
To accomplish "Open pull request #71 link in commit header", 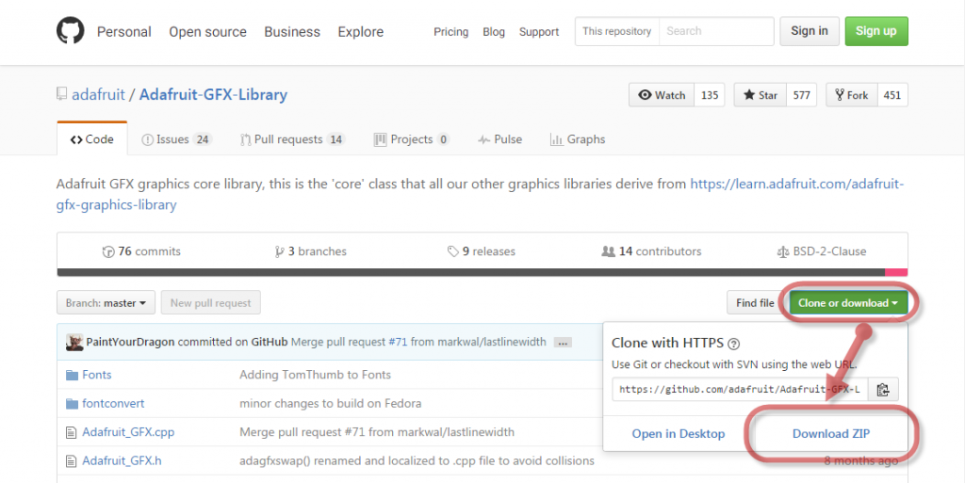I will 398,343.
